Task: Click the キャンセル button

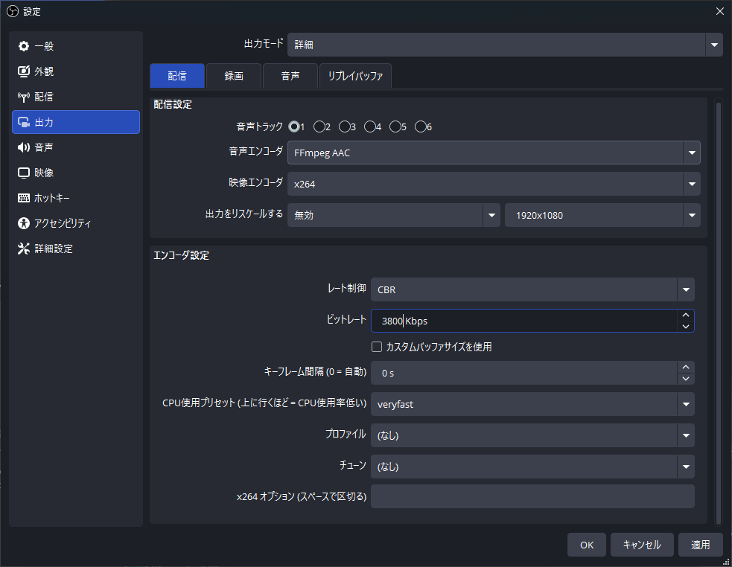Action: coord(642,545)
